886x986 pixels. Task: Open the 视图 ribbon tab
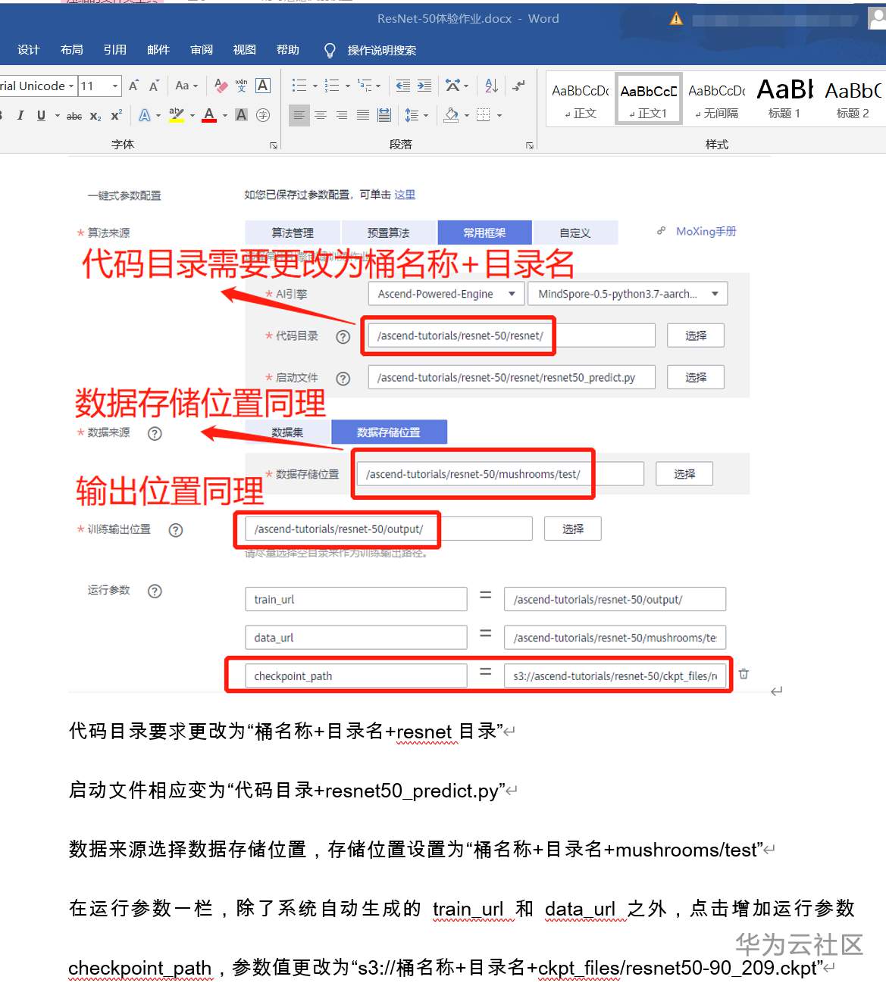click(x=245, y=50)
